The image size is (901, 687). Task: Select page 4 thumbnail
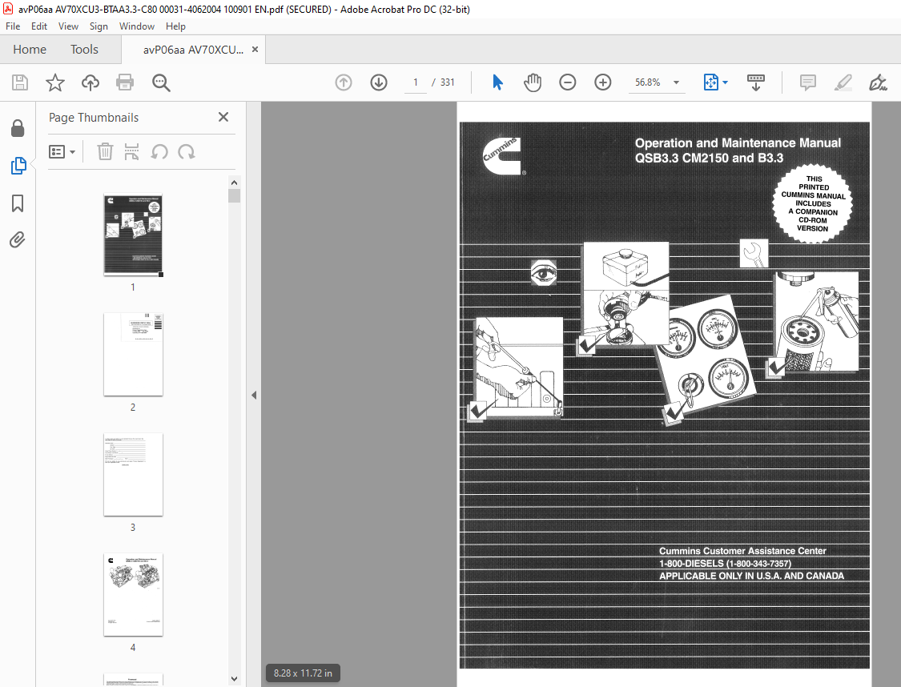coord(133,594)
